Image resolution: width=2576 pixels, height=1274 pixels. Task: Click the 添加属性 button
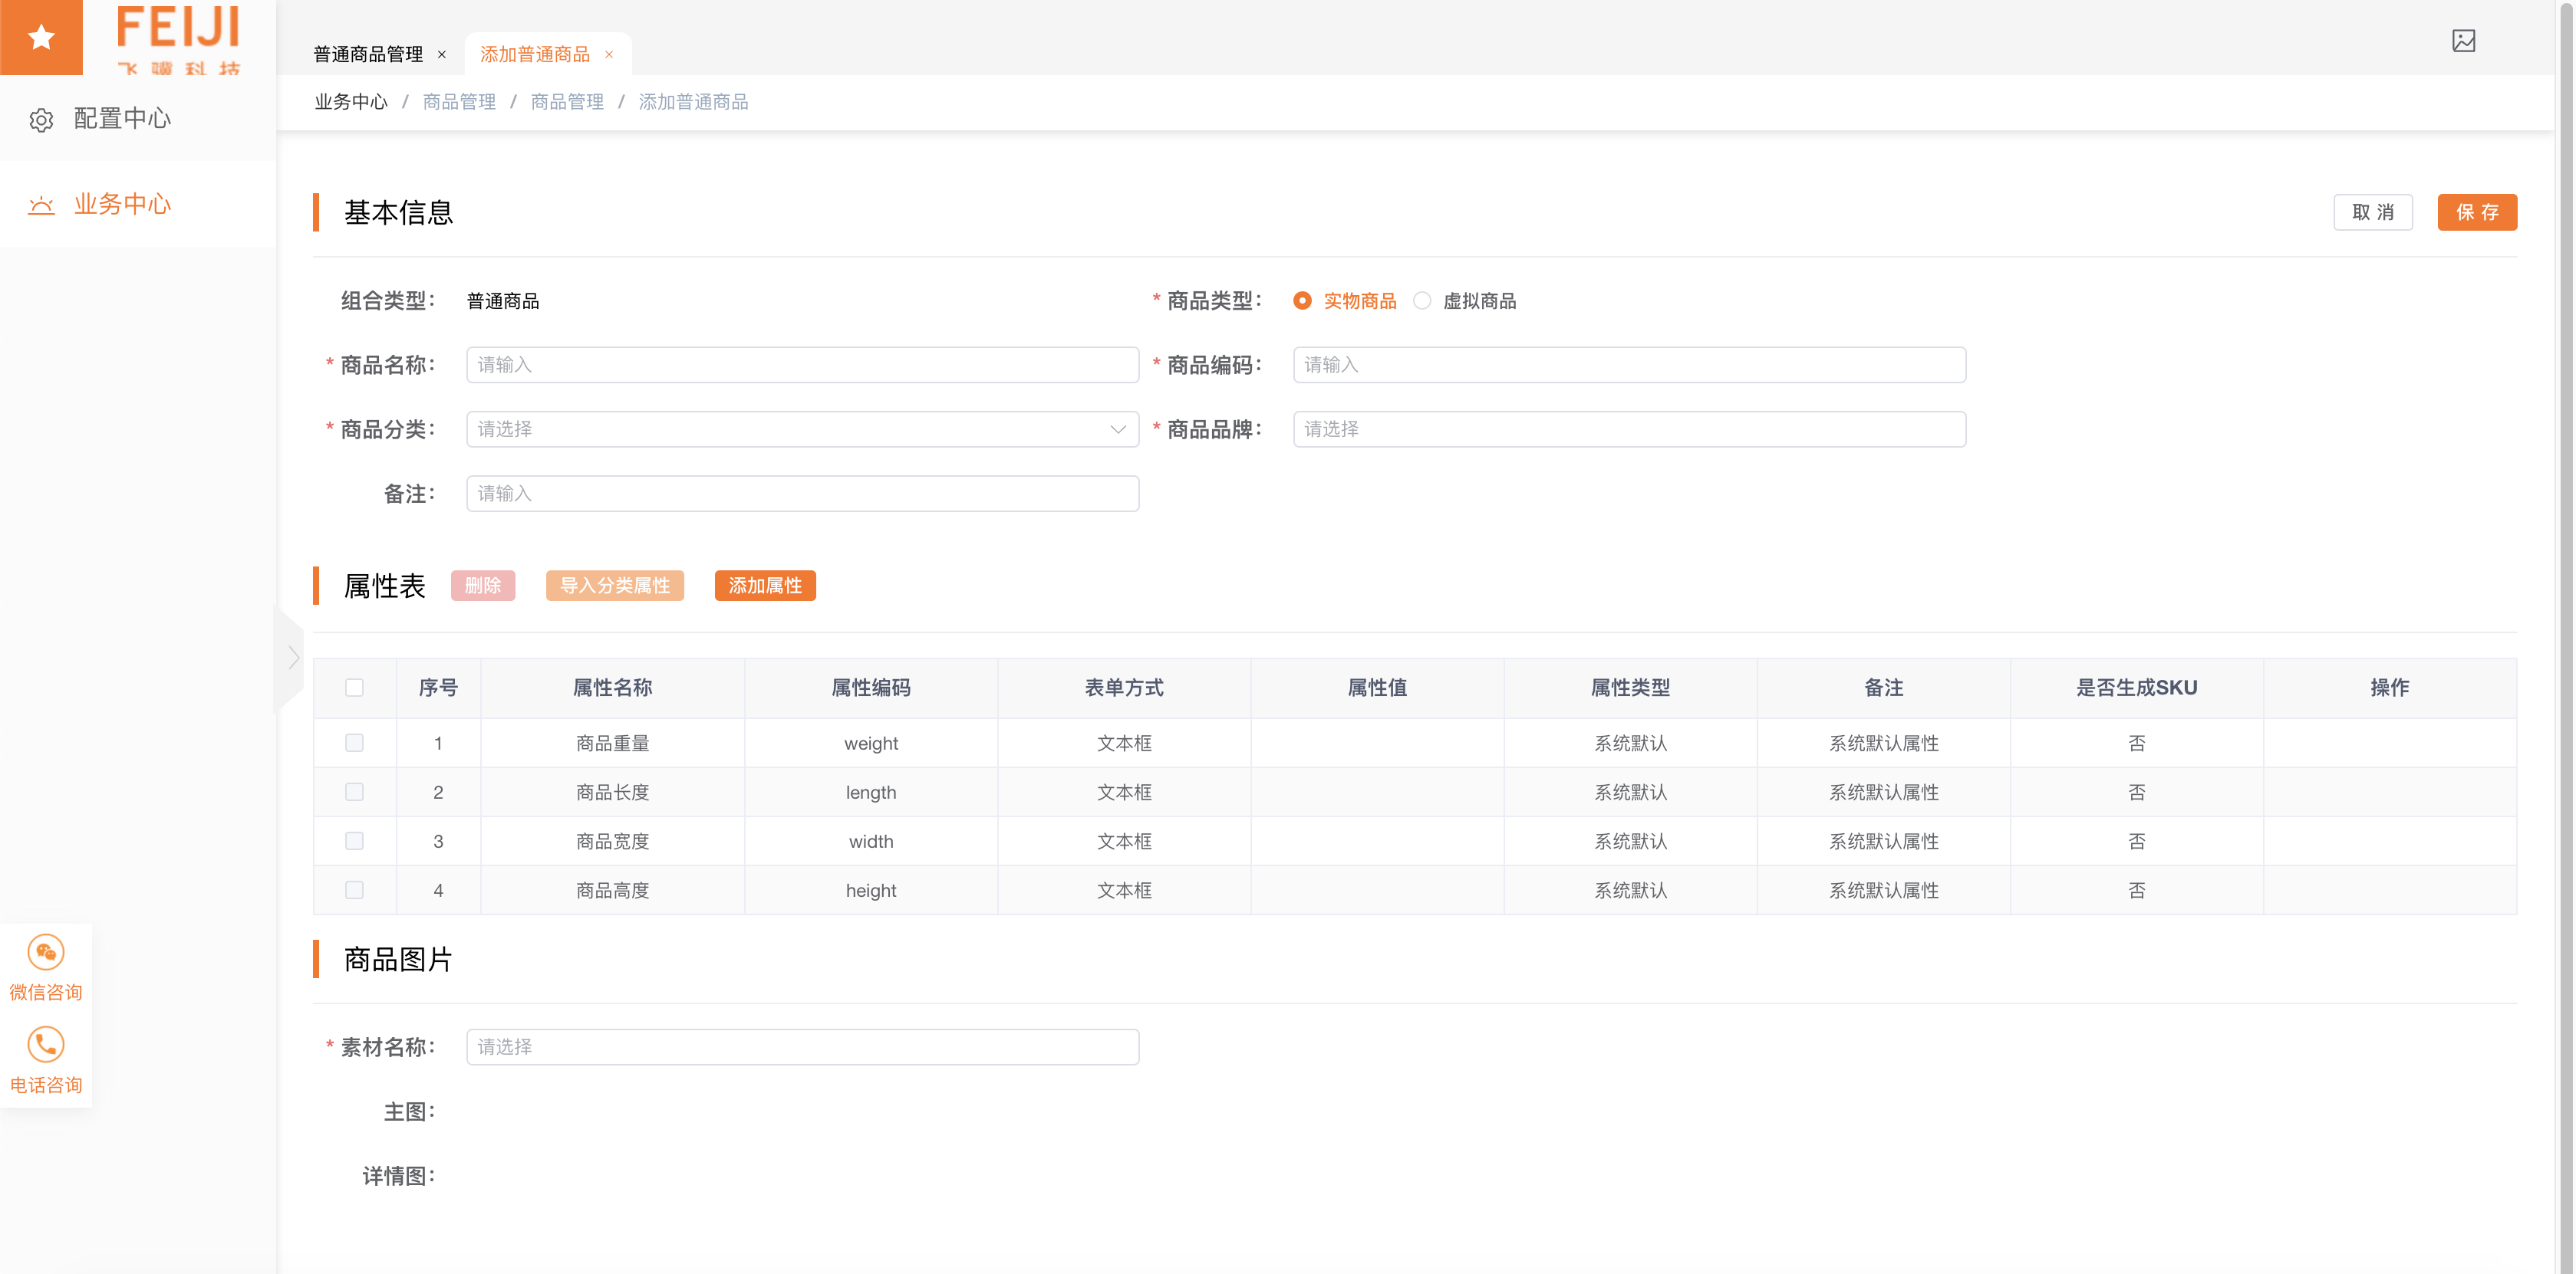[x=765, y=586]
